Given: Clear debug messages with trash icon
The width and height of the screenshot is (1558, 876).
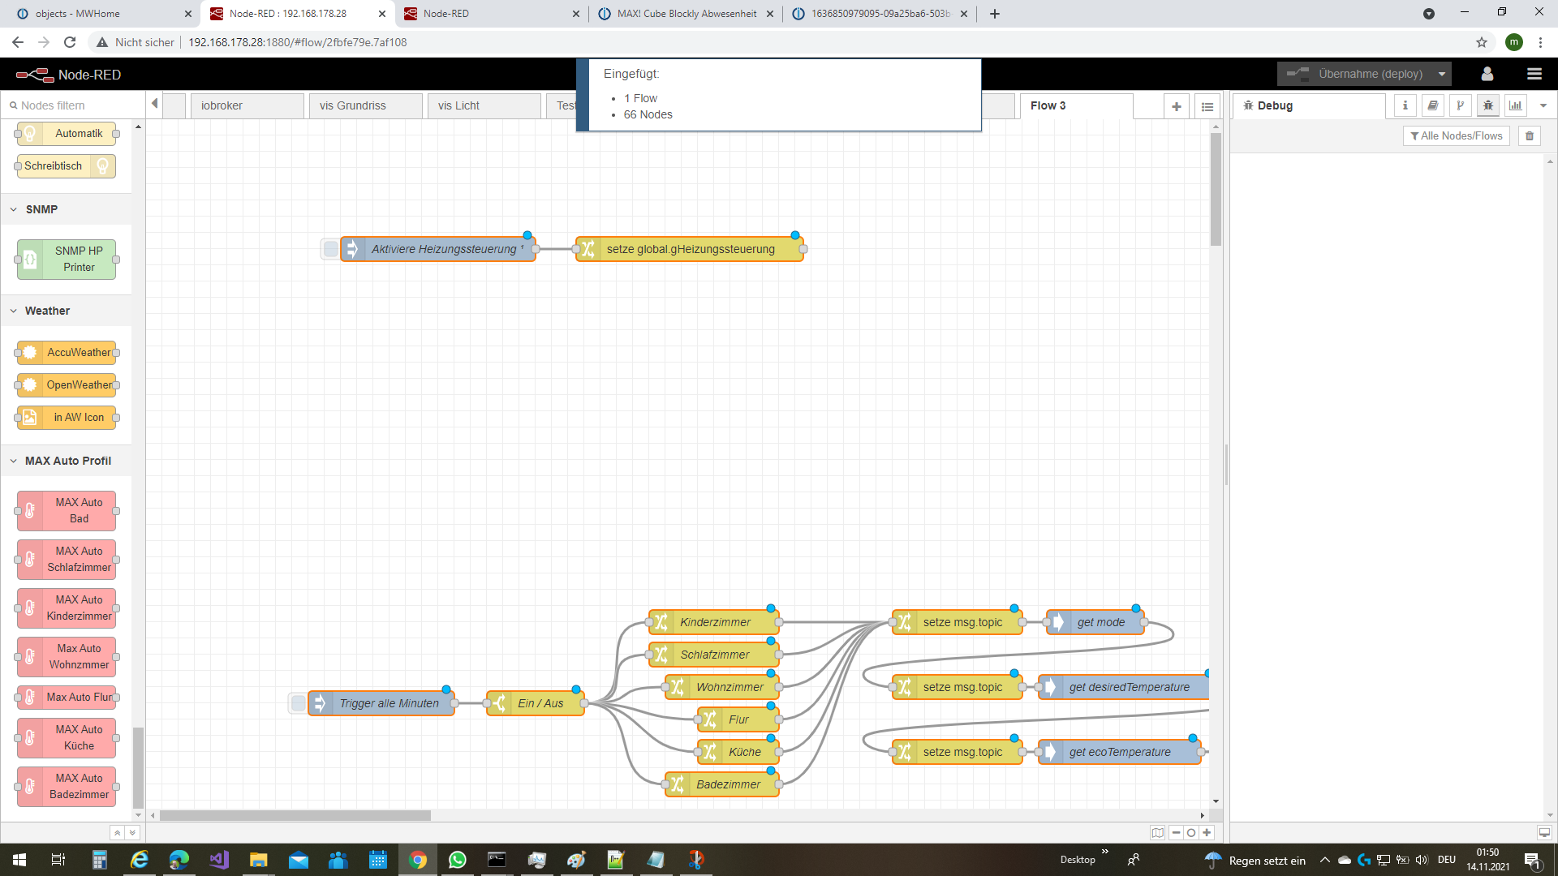Looking at the screenshot, I should click(x=1530, y=136).
